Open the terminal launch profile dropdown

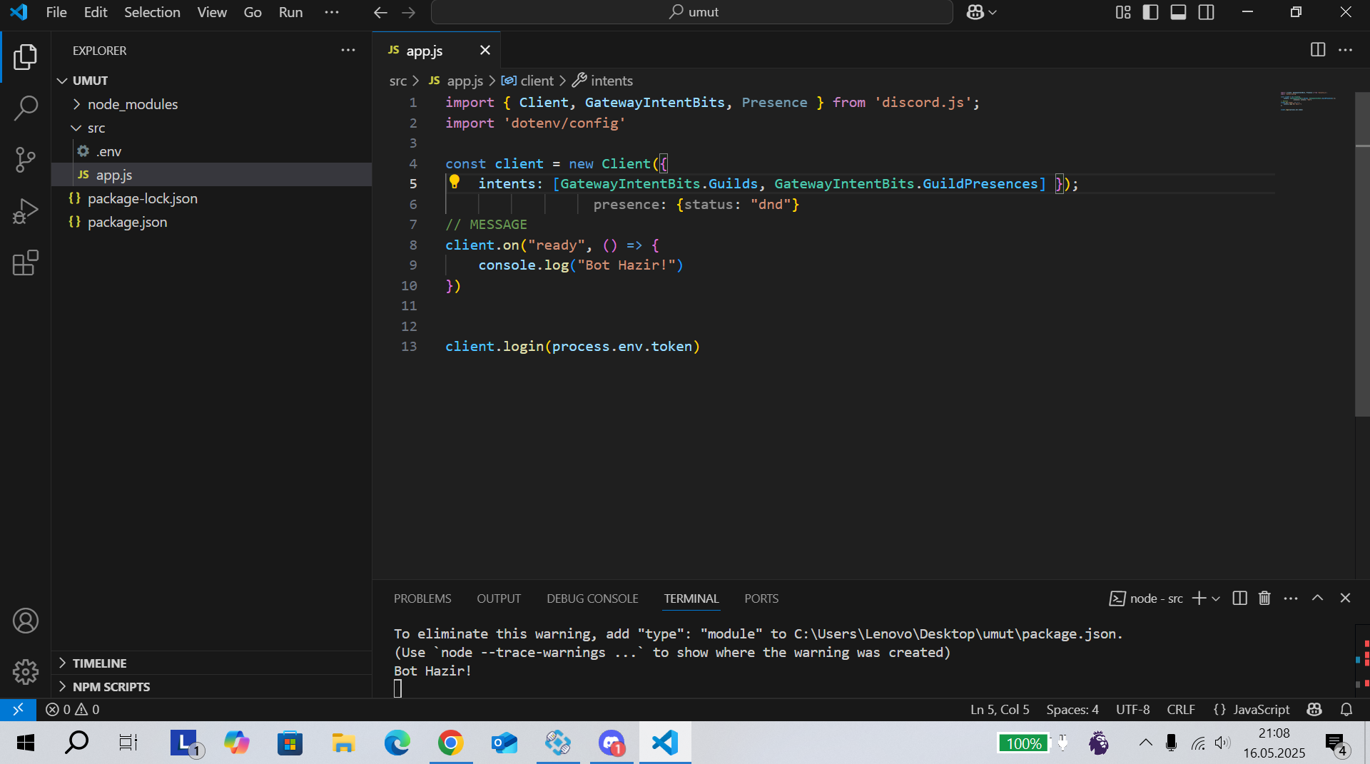click(x=1216, y=598)
